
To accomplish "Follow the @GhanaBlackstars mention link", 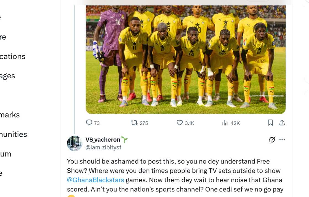I will tap(95, 180).
